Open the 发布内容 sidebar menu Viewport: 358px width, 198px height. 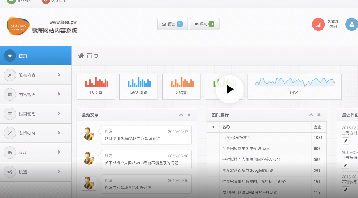coord(35,75)
